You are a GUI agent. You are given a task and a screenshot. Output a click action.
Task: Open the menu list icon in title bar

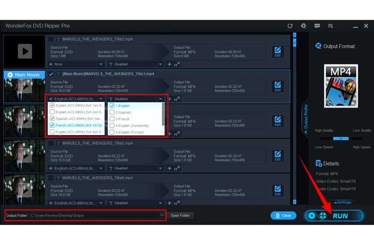[330, 26]
